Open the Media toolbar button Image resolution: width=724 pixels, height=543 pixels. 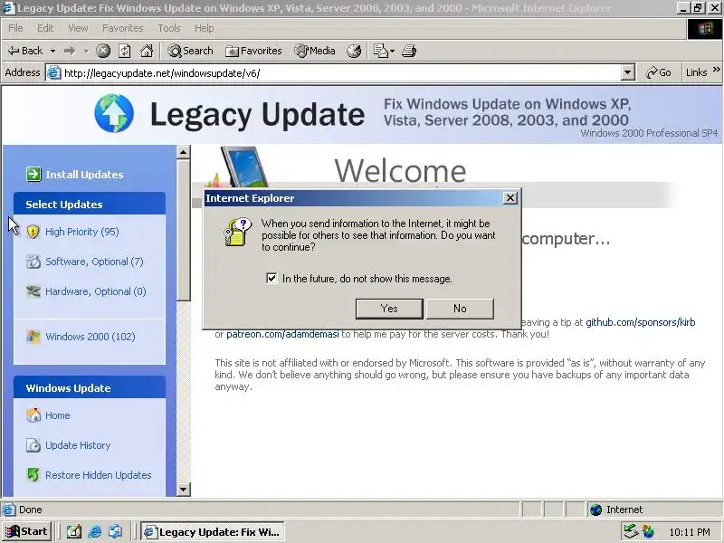315,51
